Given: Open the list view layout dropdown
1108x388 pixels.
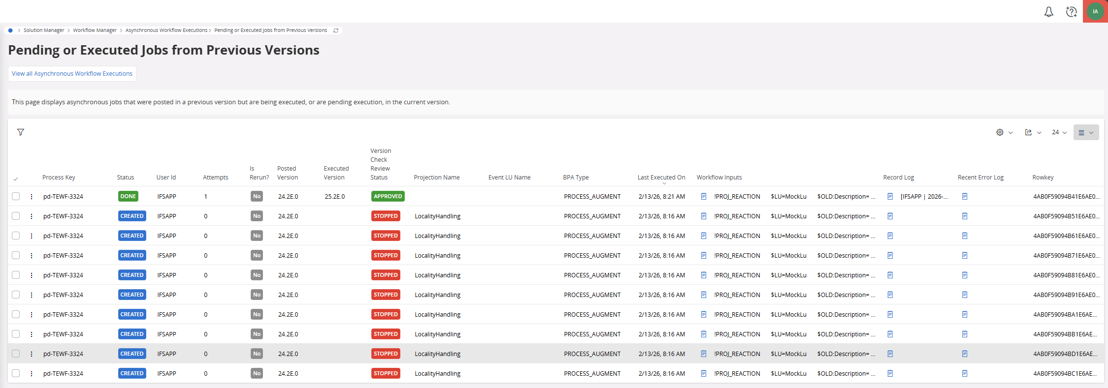Looking at the screenshot, I should tap(1086, 132).
